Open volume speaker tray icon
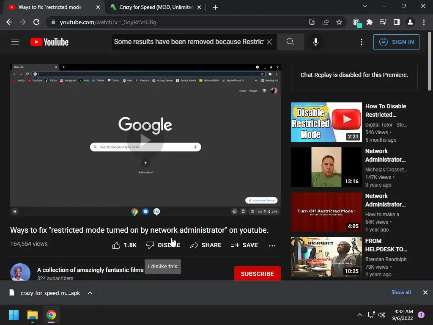The height and width of the screenshot is (325, 433). click(x=382, y=315)
